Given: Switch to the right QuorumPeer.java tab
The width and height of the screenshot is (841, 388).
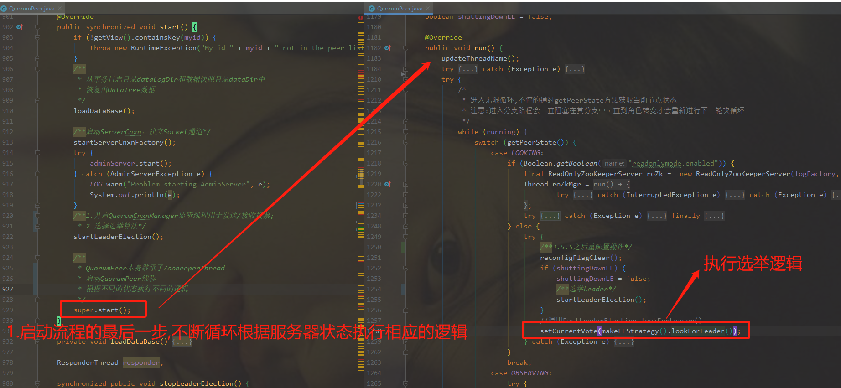Looking at the screenshot, I should [400, 9].
